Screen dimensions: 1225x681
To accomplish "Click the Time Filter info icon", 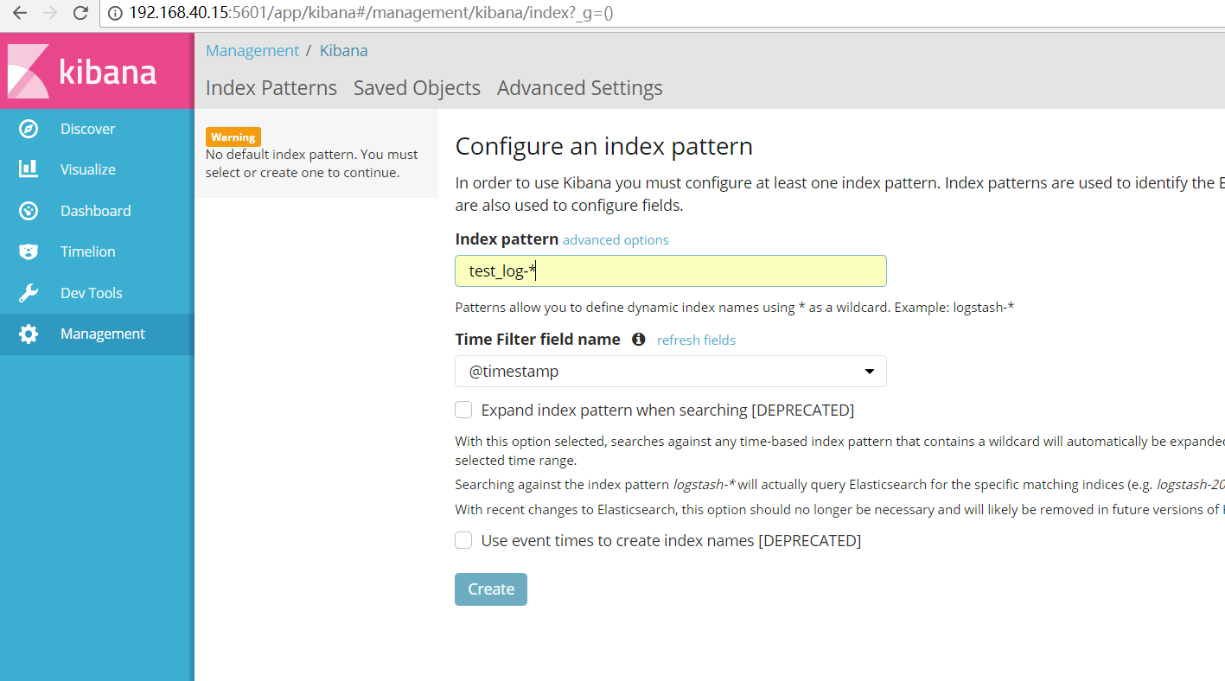I will tap(638, 340).
